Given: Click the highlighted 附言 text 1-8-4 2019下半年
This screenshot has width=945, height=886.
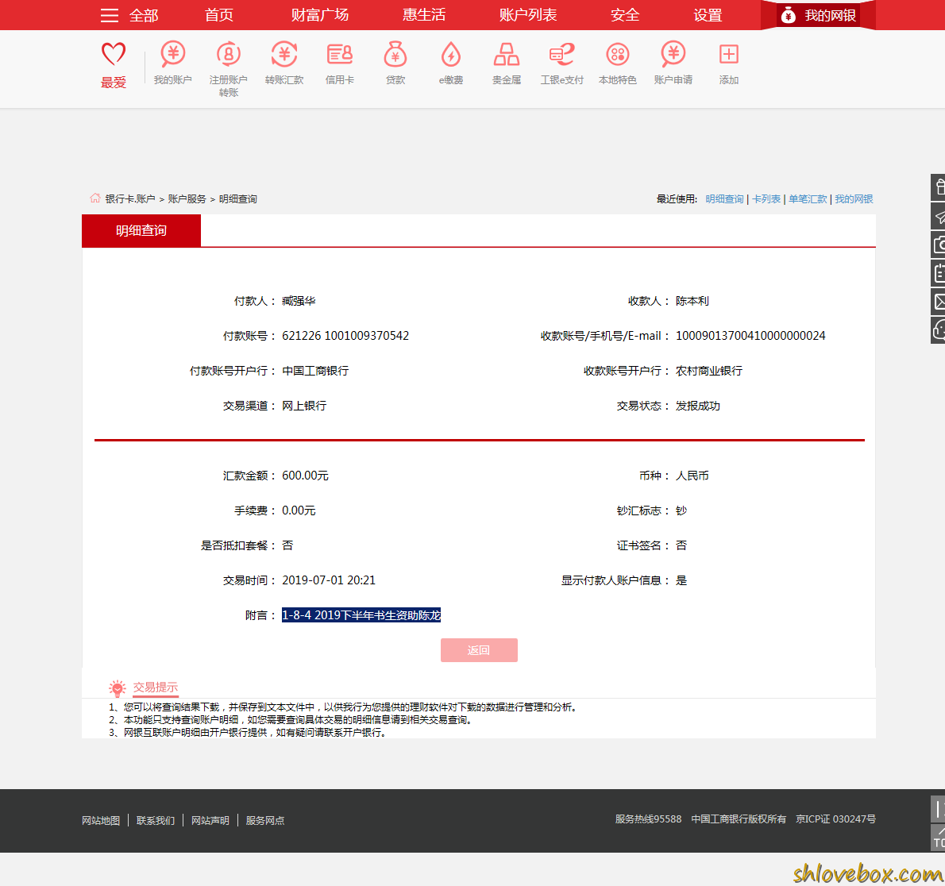Looking at the screenshot, I should tap(361, 614).
